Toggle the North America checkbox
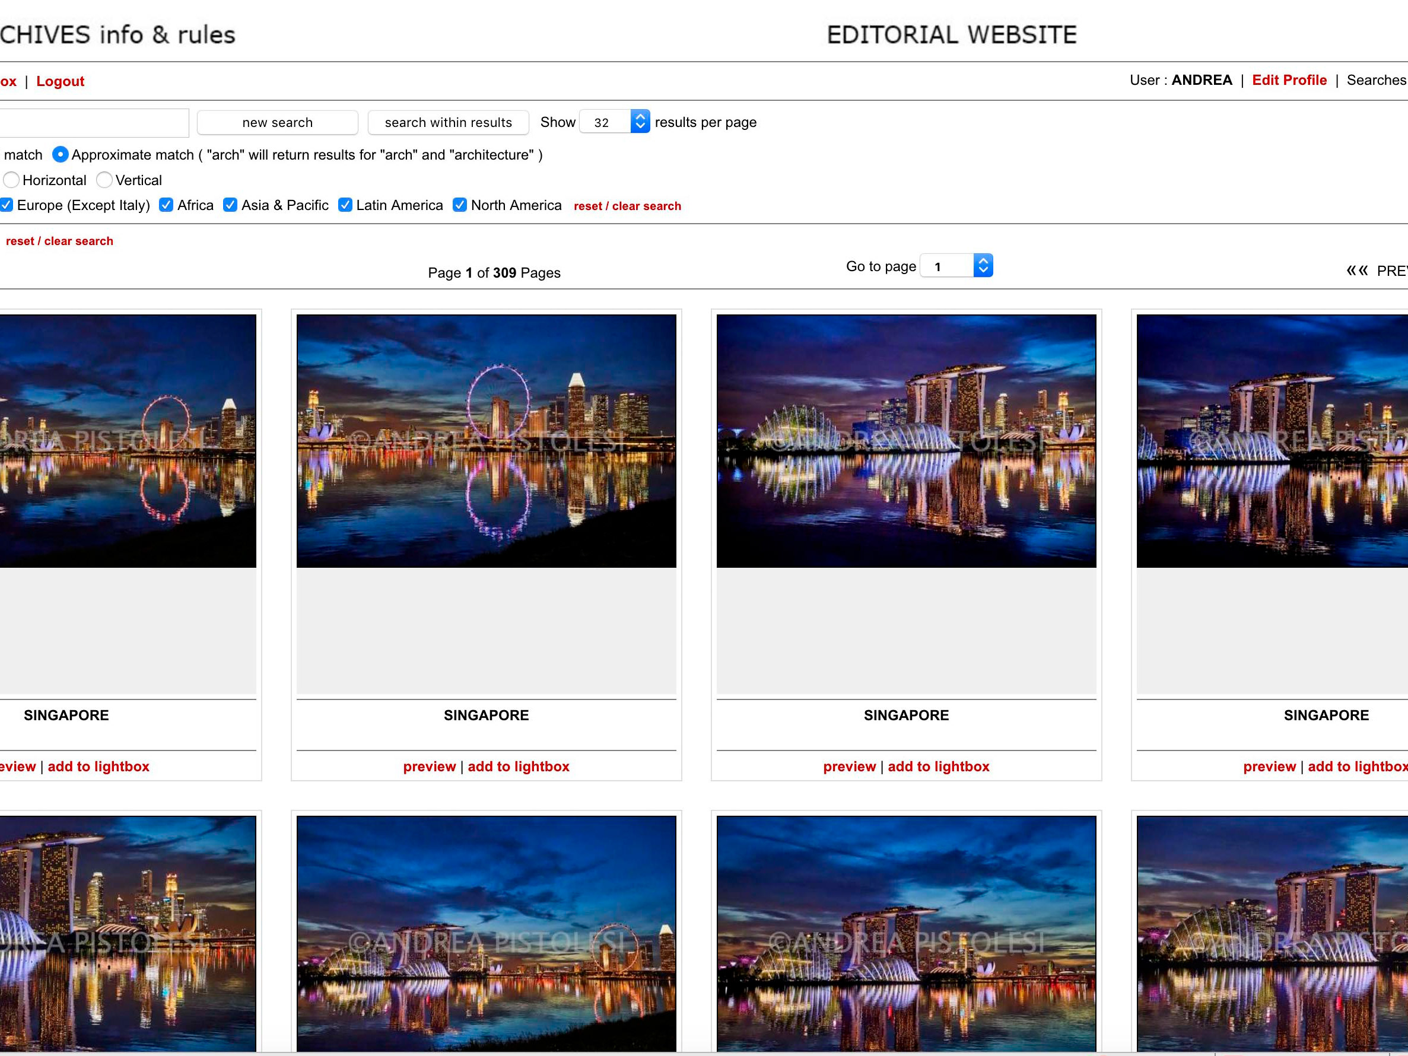Image resolution: width=1408 pixels, height=1056 pixels. coord(460,205)
